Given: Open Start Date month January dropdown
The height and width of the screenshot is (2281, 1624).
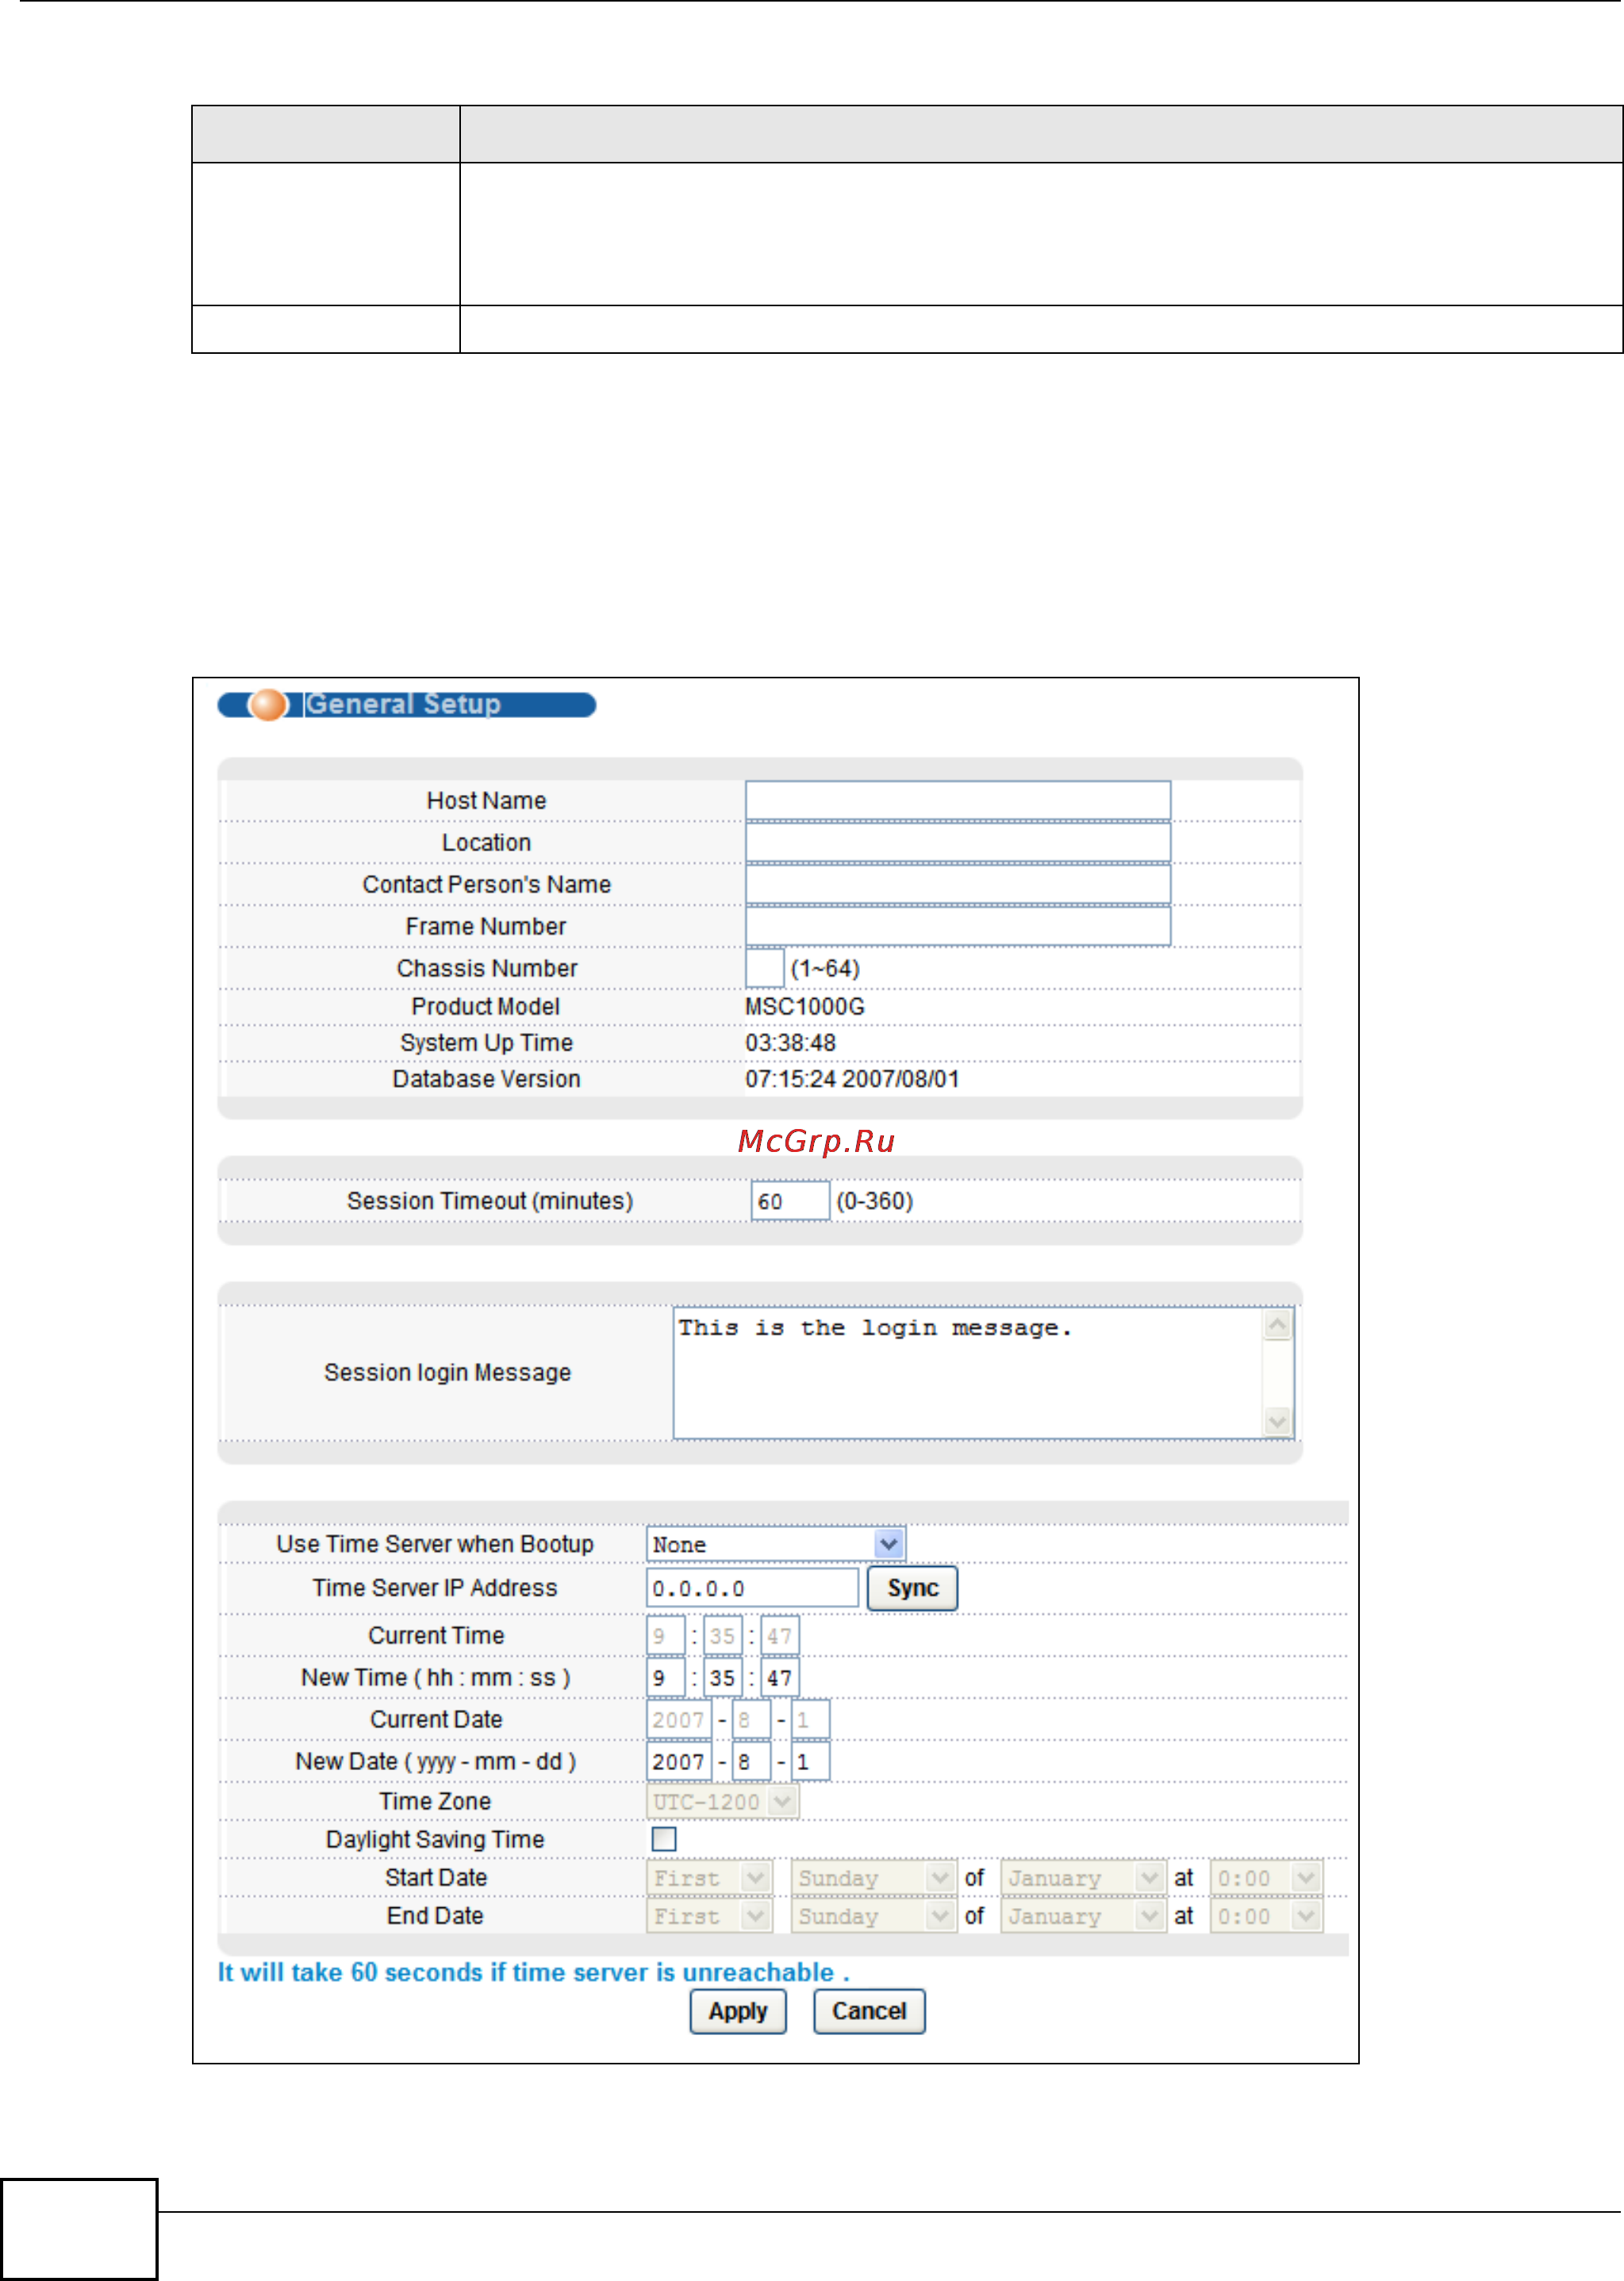Looking at the screenshot, I should (x=1083, y=1878).
